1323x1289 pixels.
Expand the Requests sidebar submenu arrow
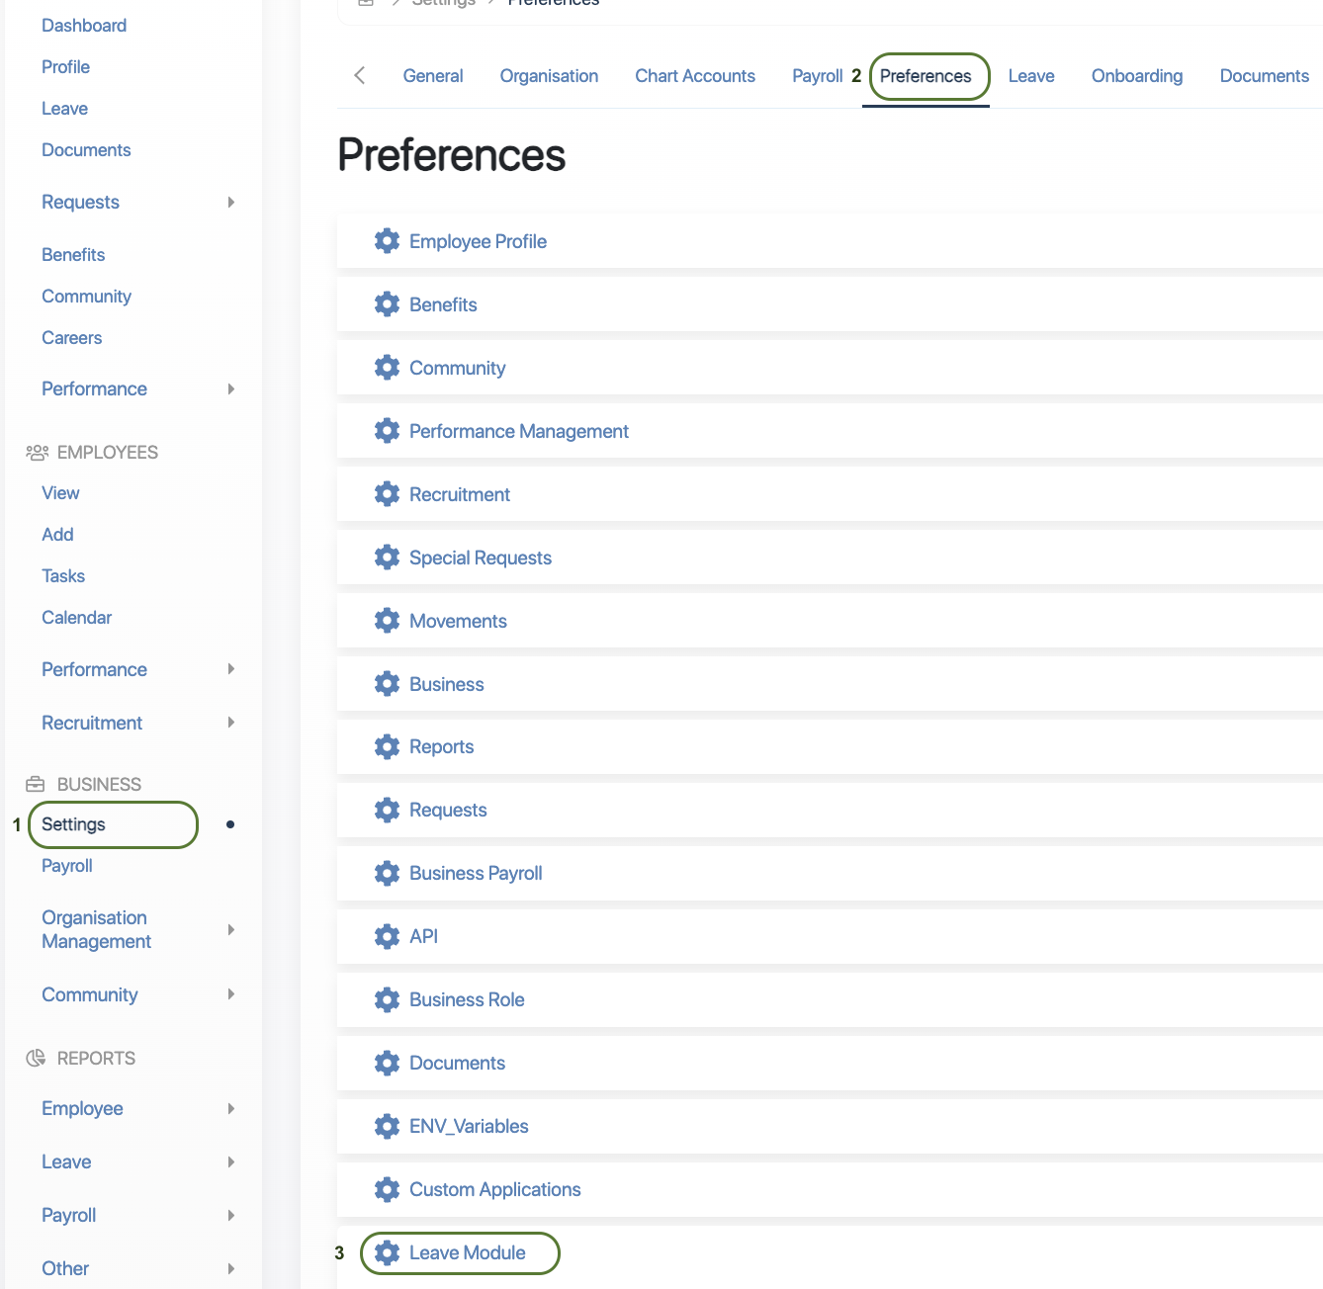pyautogui.click(x=230, y=203)
